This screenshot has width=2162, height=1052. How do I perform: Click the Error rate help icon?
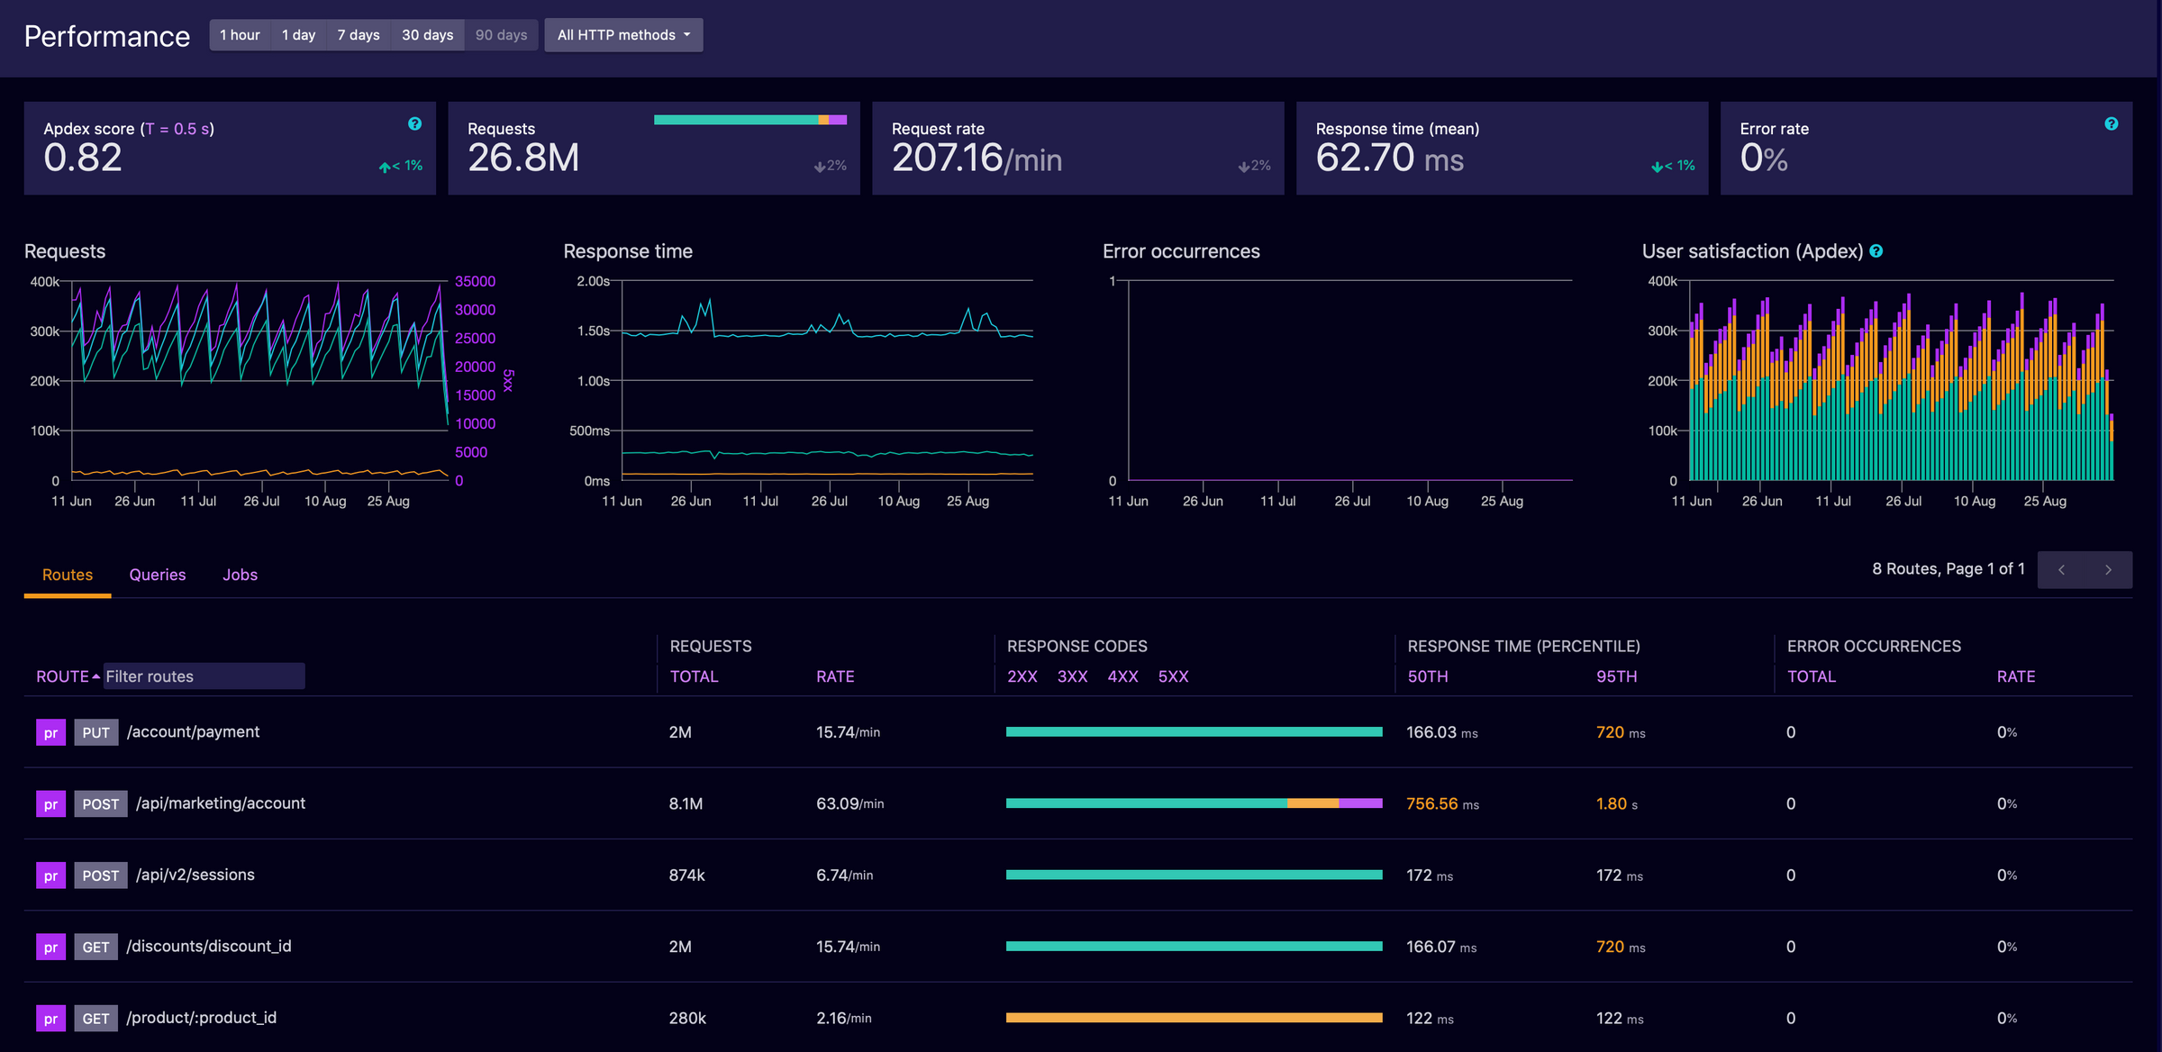(x=2112, y=122)
